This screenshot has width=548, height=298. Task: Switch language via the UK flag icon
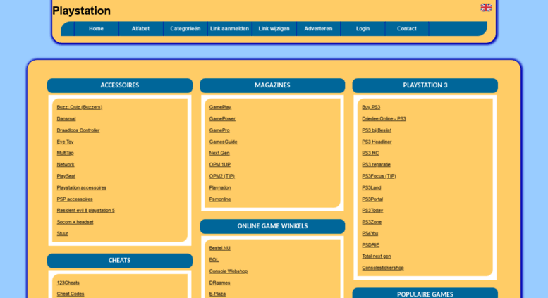coord(486,7)
